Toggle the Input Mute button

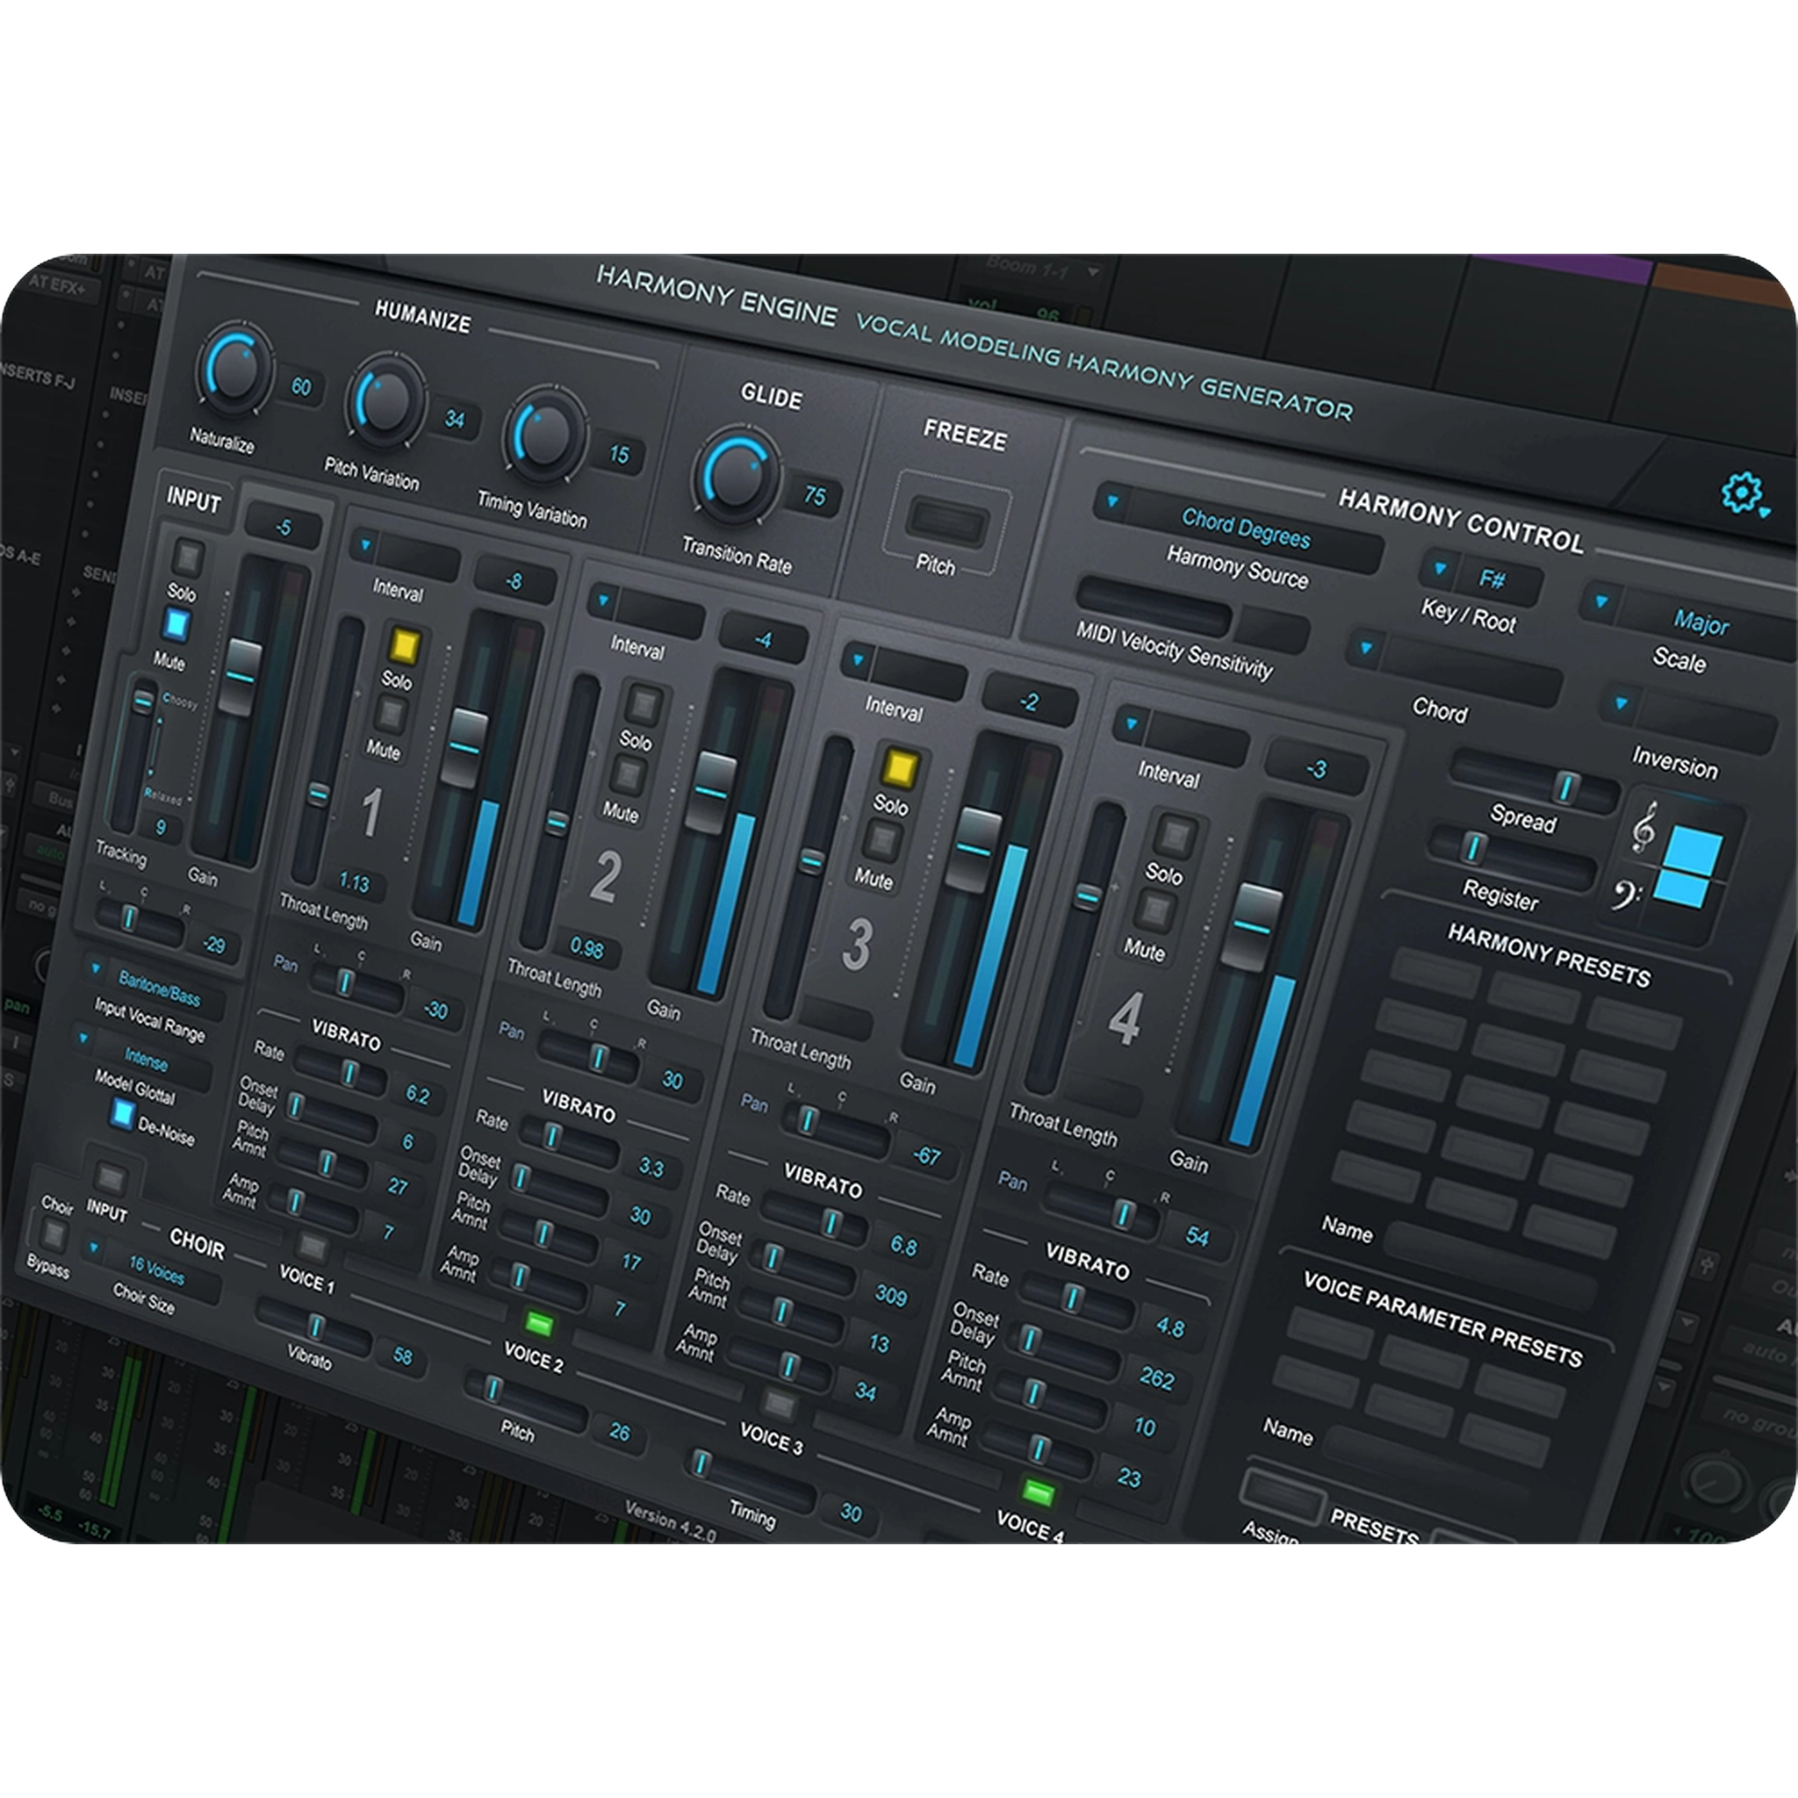176,624
